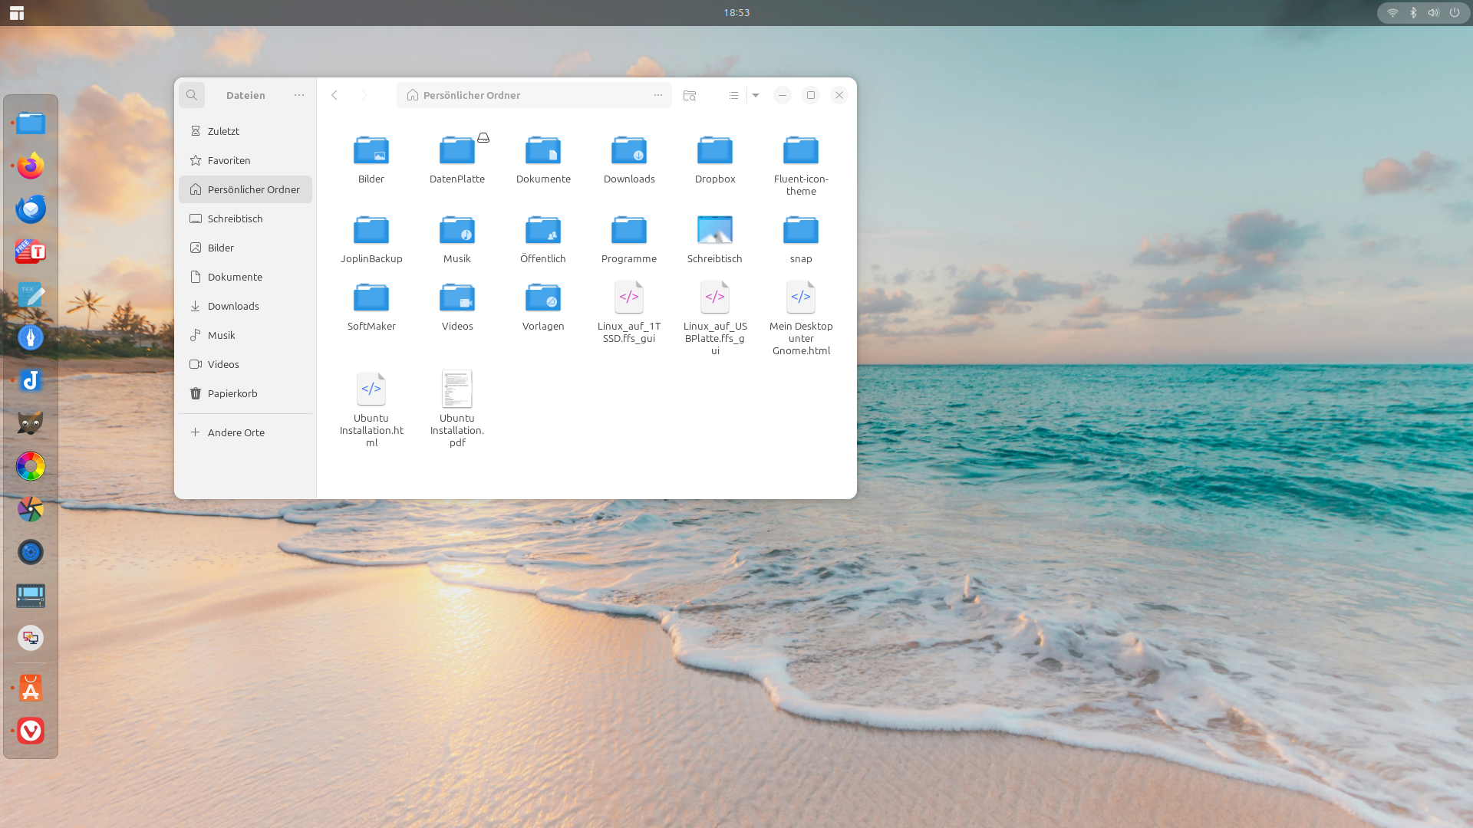Select Ubuntu Installation.pdf thumbnail
Screen dimensions: 1473x828
(457, 389)
